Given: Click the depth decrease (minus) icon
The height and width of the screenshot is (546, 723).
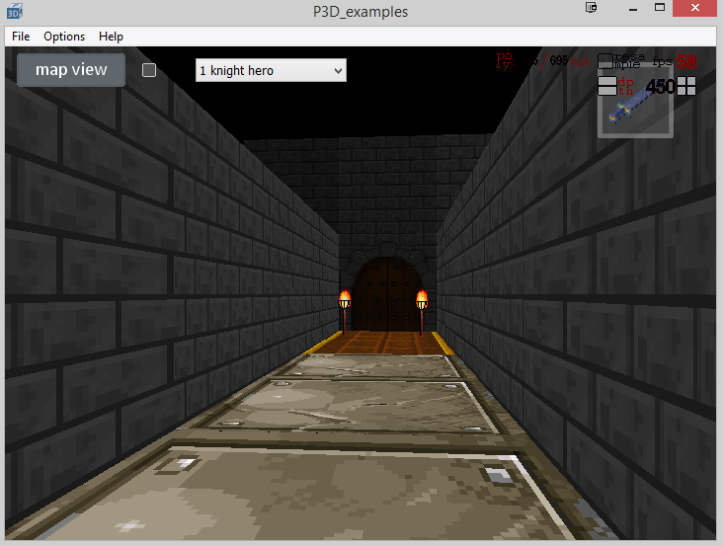Looking at the screenshot, I should (x=606, y=87).
